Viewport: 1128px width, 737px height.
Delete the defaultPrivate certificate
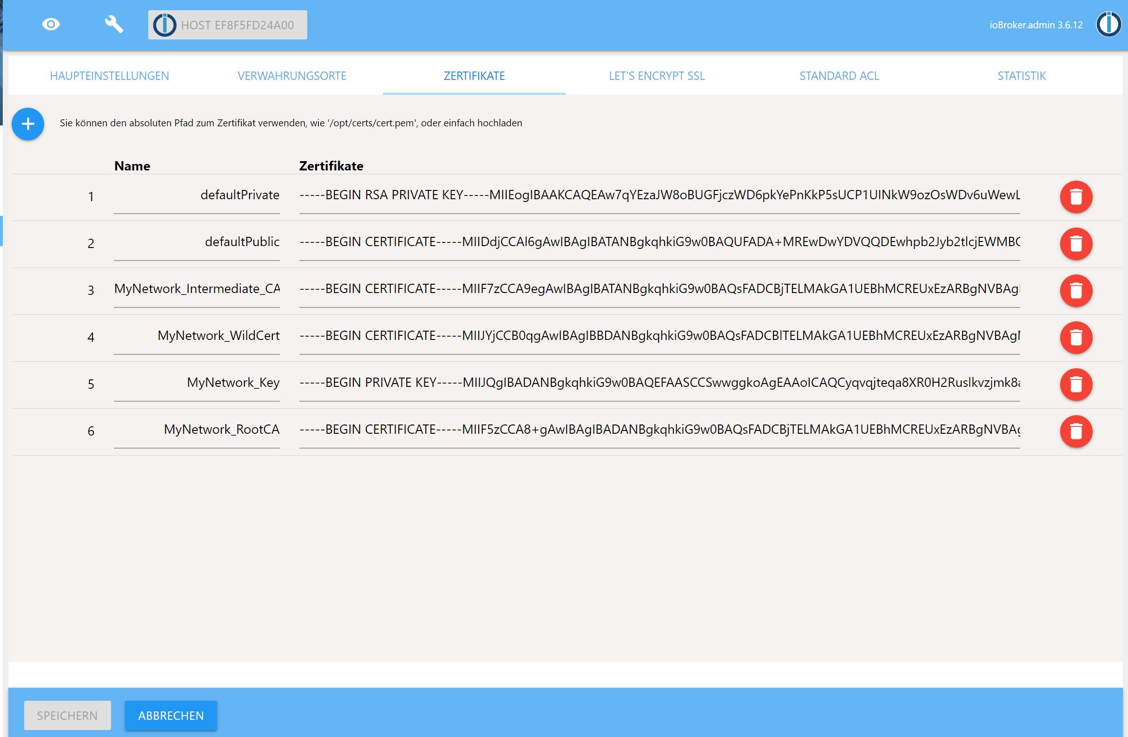1076,196
